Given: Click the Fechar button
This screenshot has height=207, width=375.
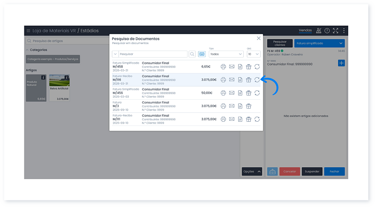Looking at the screenshot, I should [334, 171].
